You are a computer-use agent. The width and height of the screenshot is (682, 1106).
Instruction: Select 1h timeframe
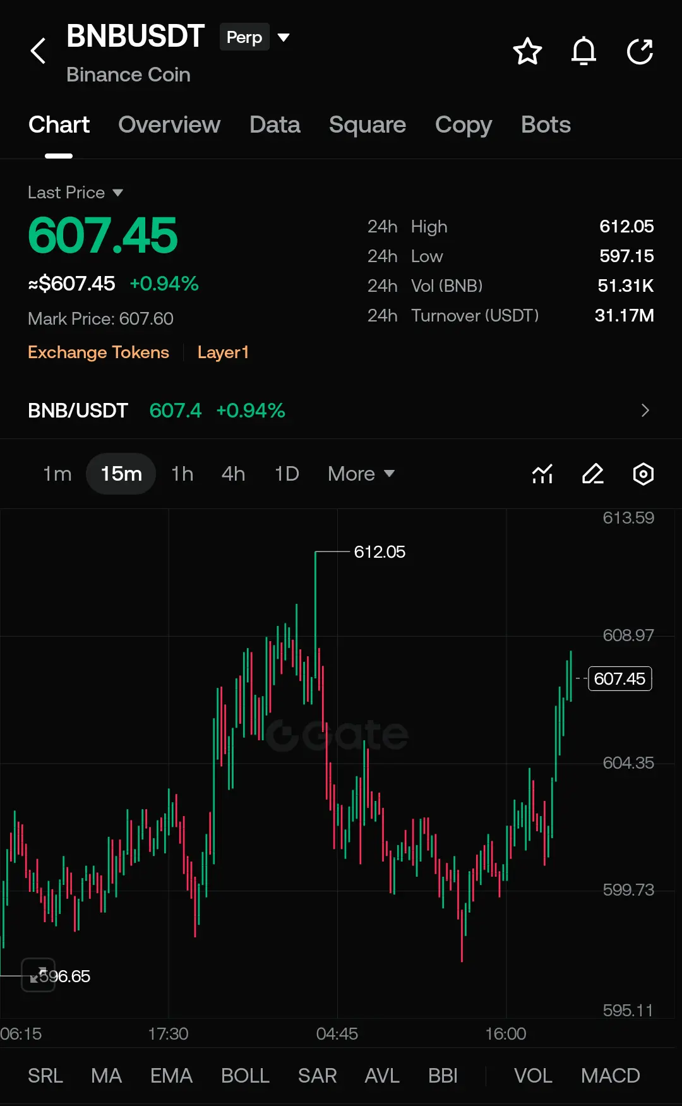click(182, 474)
